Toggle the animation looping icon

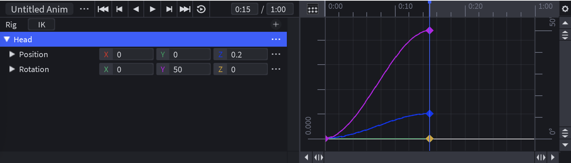tap(201, 9)
